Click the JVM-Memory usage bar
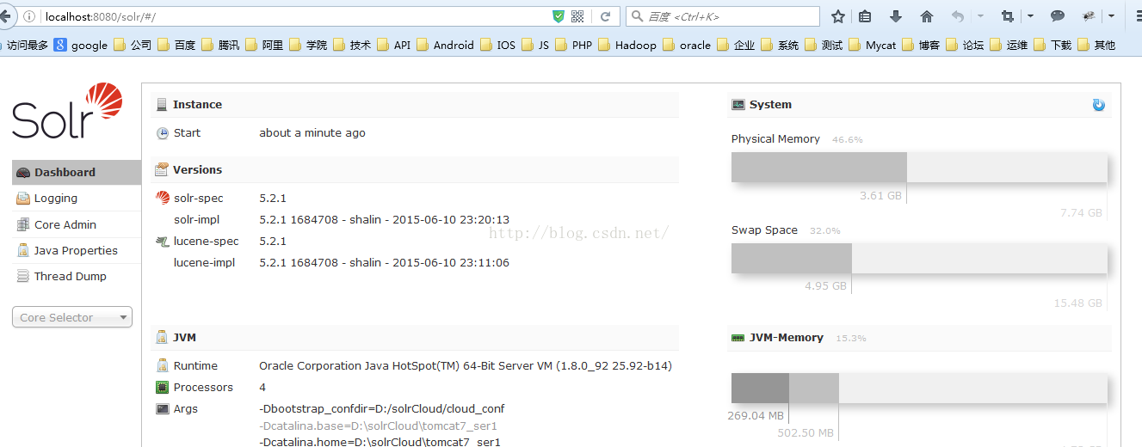This screenshot has height=447, width=1142. pos(919,389)
